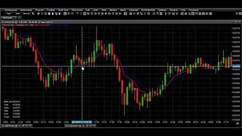The width and height of the screenshot is (242, 136).
Task: Set time scale to 4H
Action: click(106, 14)
